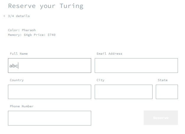The image size is (185, 134).
Task: Click the 'City' field label
Action: tap(100, 80)
